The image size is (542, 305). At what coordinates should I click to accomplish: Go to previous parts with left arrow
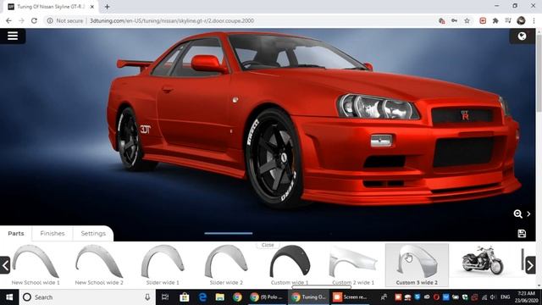pos(5,265)
